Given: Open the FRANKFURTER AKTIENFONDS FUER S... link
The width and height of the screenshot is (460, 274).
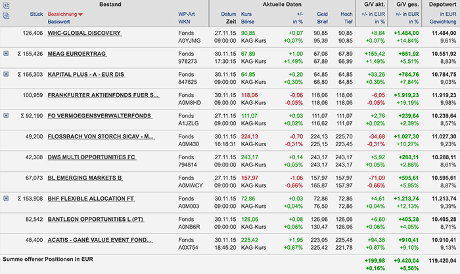Looking at the screenshot, I should [x=103, y=95].
